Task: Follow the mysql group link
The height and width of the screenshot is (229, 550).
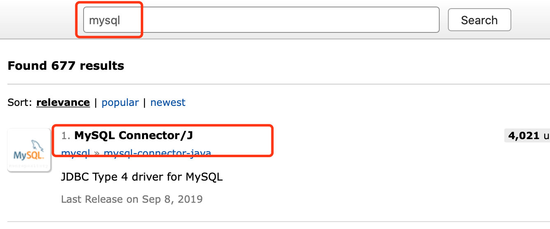Action: point(76,154)
